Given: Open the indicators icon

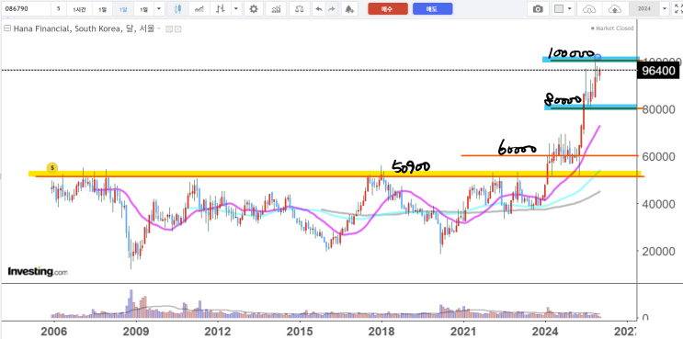Looking at the screenshot, I should [276, 8].
